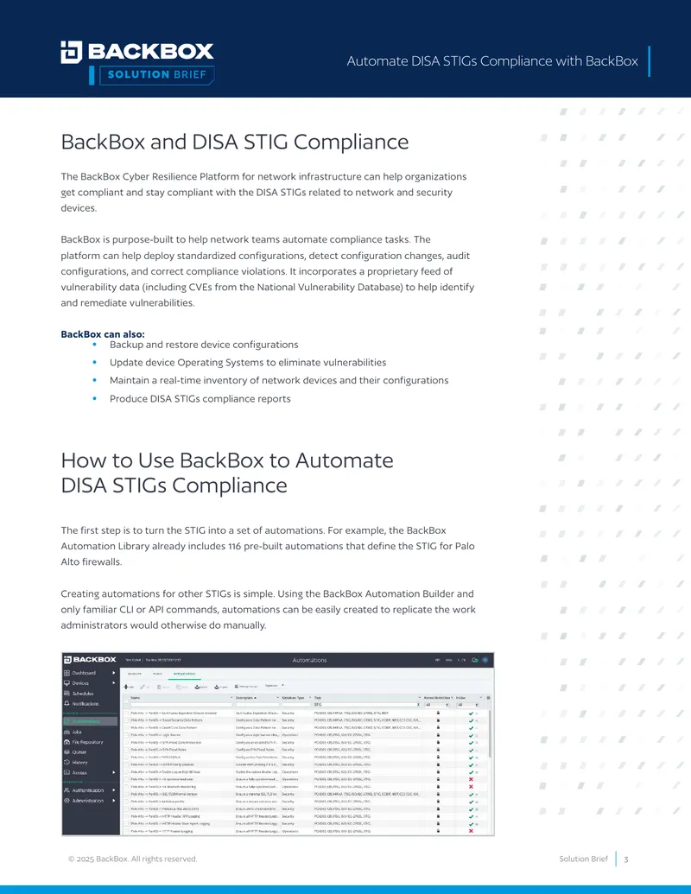This screenshot has width=691, height=894.
Task: Click bullet 'Produce DISA STIGs compliance reports'
Action: [x=200, y=398]
